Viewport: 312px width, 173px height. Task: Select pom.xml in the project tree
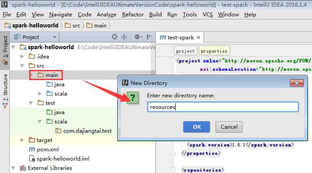click(x=48, y=150)
